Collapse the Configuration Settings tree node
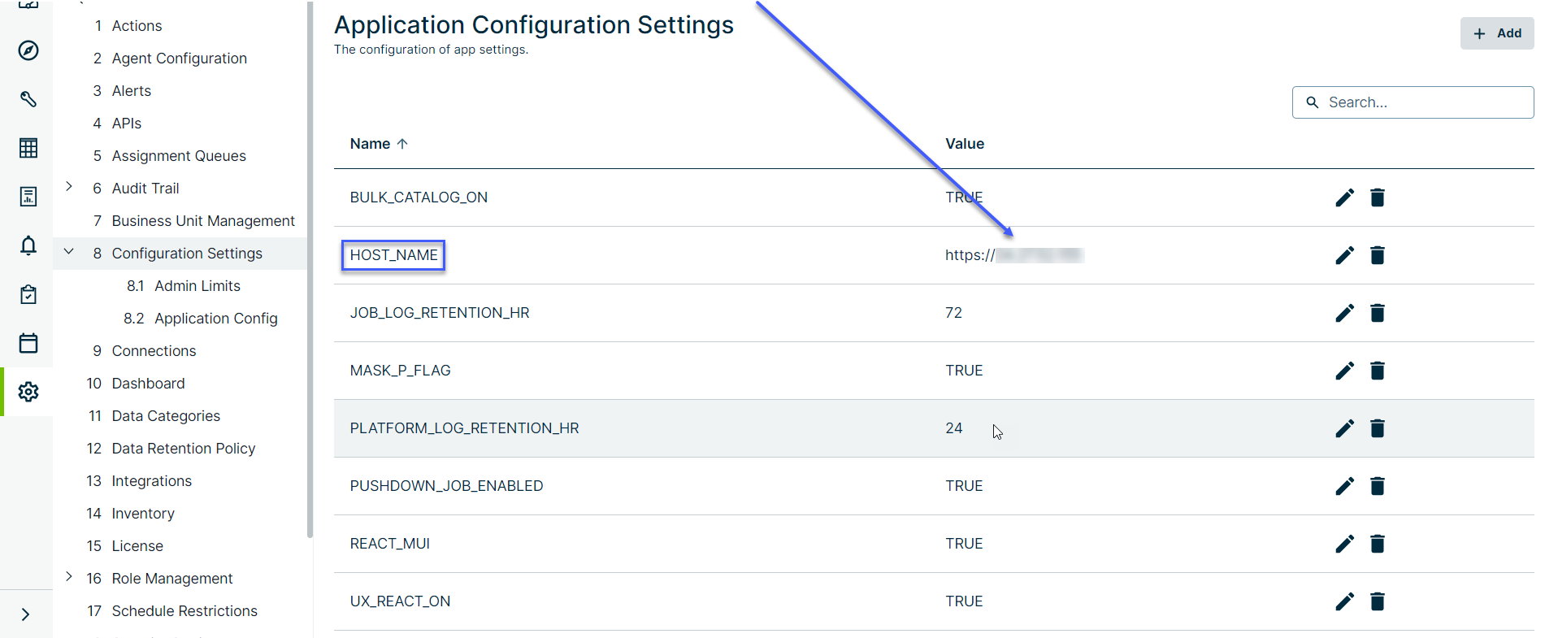Viewport: 1545px width, 638px height. tap(69, 252)
